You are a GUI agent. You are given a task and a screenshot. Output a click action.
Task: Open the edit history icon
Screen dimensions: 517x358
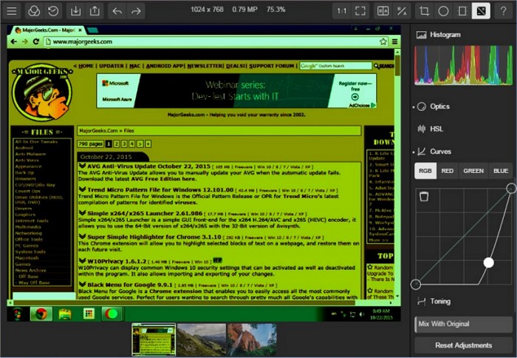pyautogui.click(x=53, y=11)
